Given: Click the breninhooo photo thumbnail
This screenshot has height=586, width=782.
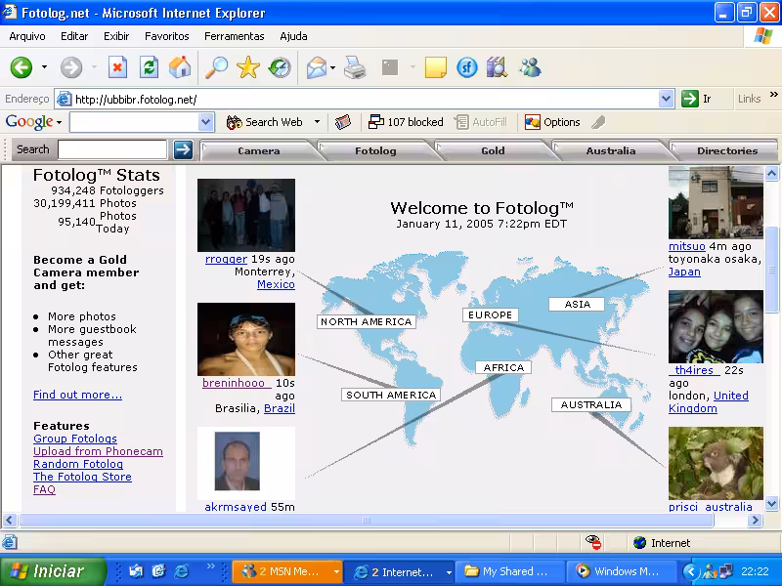Looking at the screenshot, I should [246, 339].
